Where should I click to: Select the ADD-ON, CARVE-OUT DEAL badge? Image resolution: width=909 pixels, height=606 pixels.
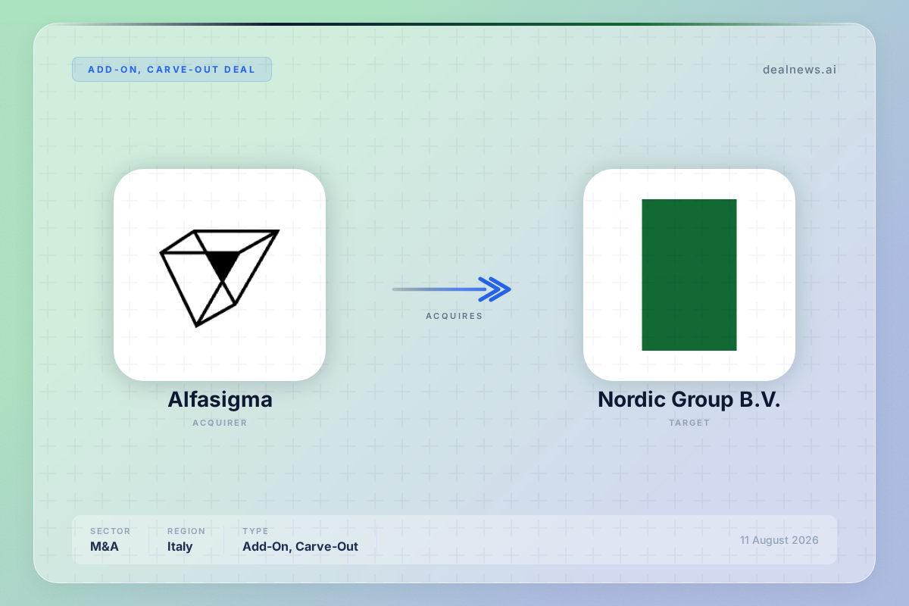172,69
